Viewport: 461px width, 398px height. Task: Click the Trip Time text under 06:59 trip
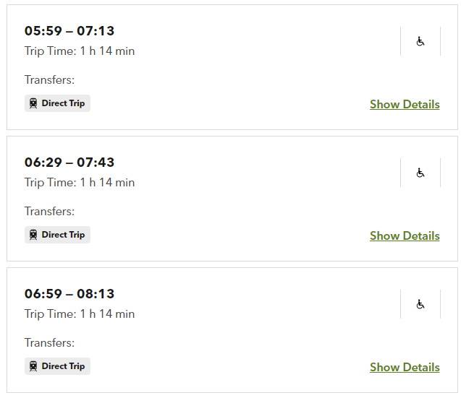[80, 313]
